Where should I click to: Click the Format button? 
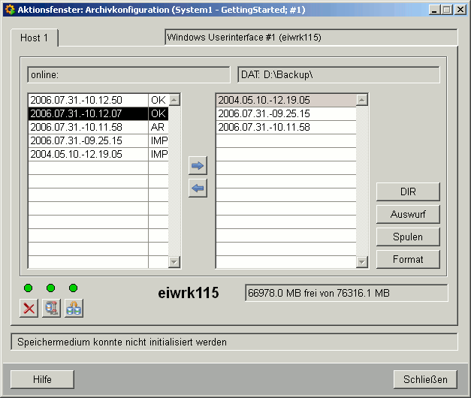[408, 260]
